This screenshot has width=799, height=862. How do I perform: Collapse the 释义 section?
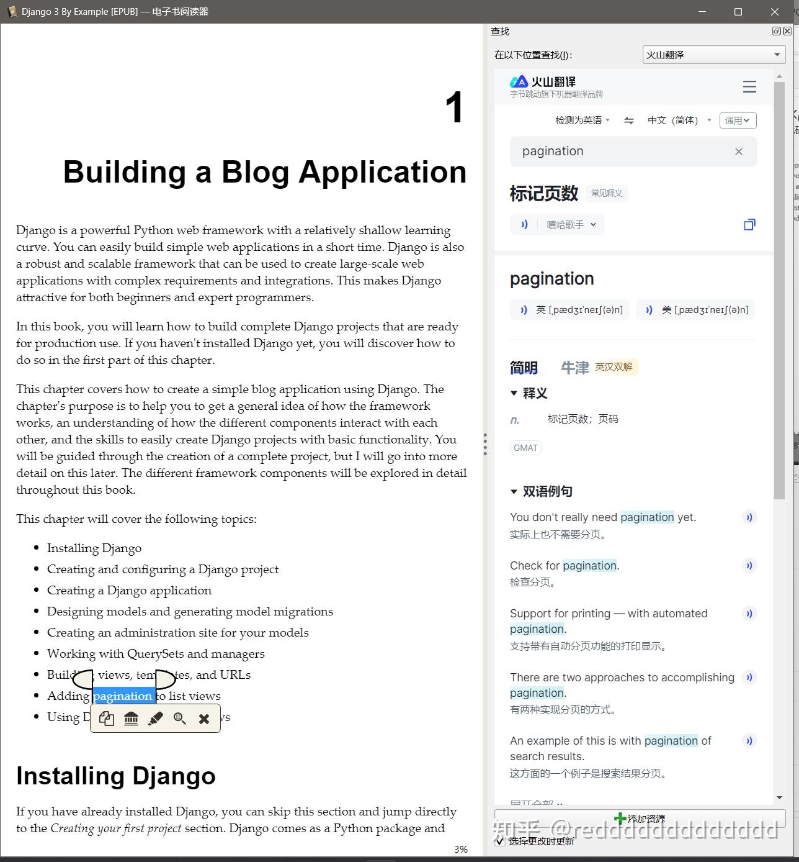(x=514, y=393)
